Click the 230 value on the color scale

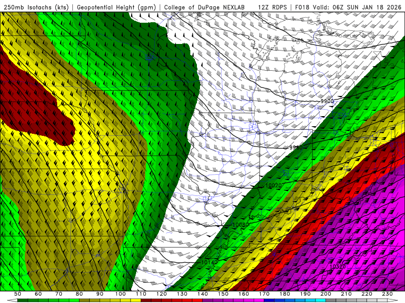[387, 294]
